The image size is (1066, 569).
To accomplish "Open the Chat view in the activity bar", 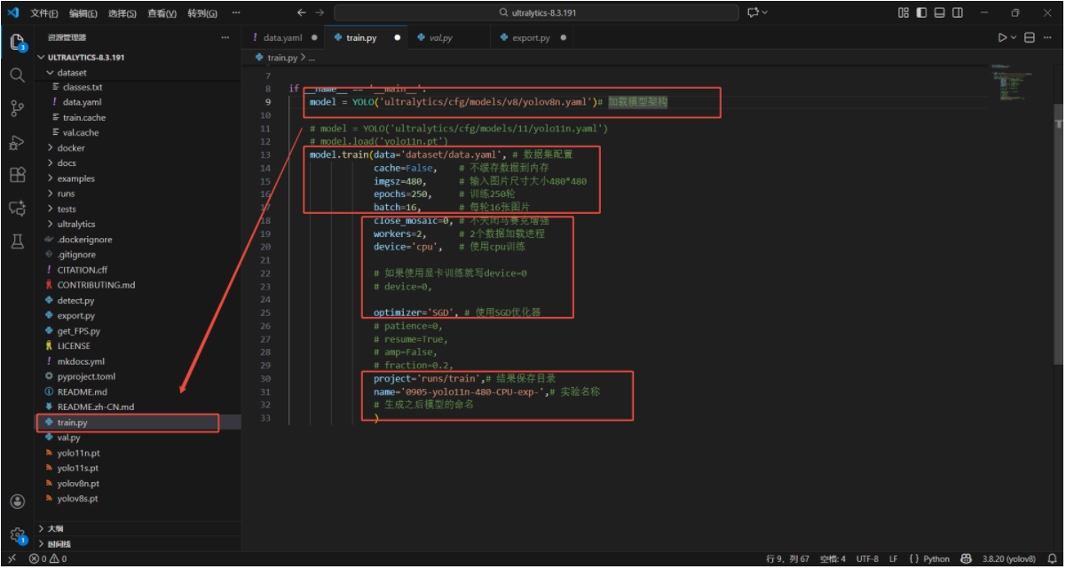I will coord(17,208).
